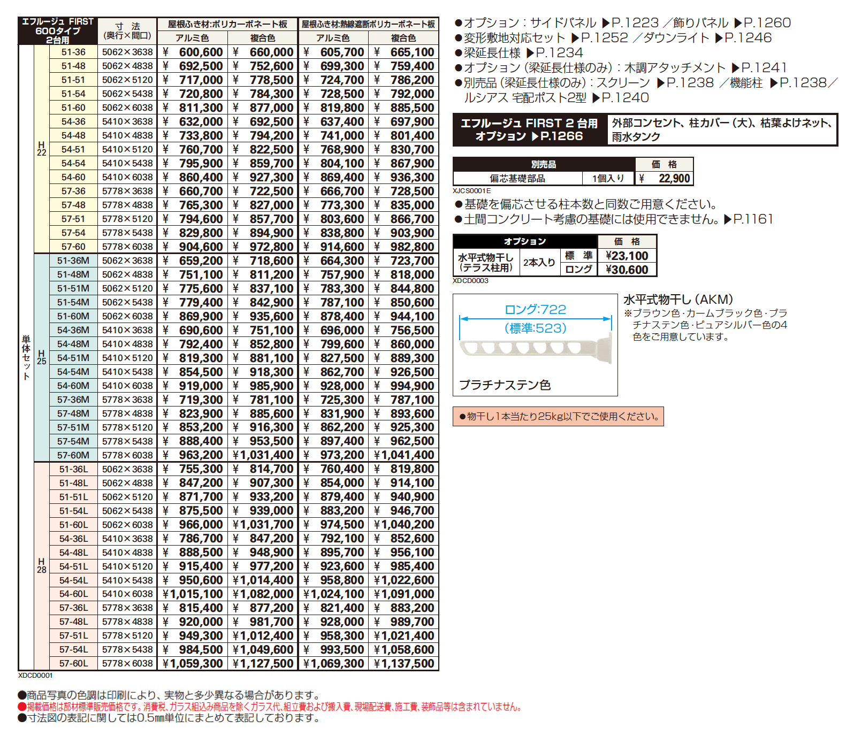
Task: Select price 1,015,100 in row 54-60L
Action: tap(196, 594)
